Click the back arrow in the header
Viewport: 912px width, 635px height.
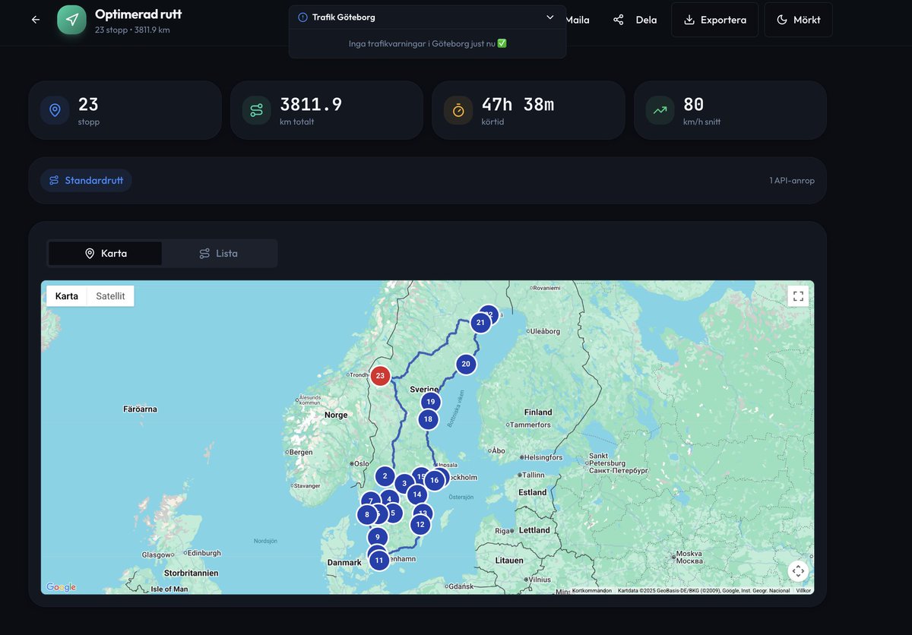(x=35, y=20)
